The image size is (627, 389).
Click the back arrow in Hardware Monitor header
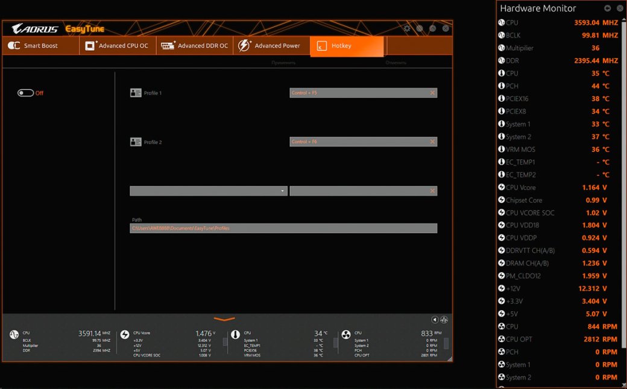click(x=608, y=8)
